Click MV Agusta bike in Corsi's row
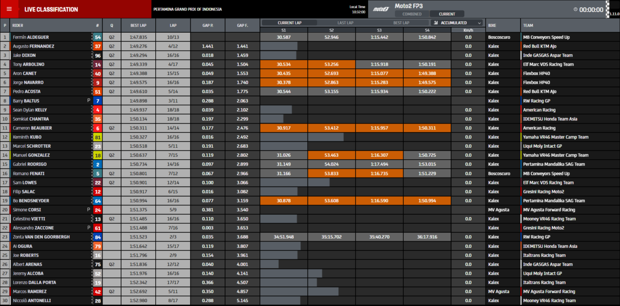 [x=499, y=210]
